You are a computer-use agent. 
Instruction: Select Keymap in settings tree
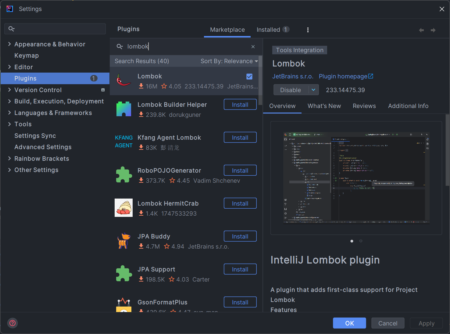[27, 56]
